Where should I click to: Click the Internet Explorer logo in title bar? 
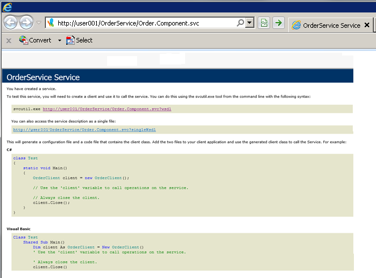(x=7, y=7)
